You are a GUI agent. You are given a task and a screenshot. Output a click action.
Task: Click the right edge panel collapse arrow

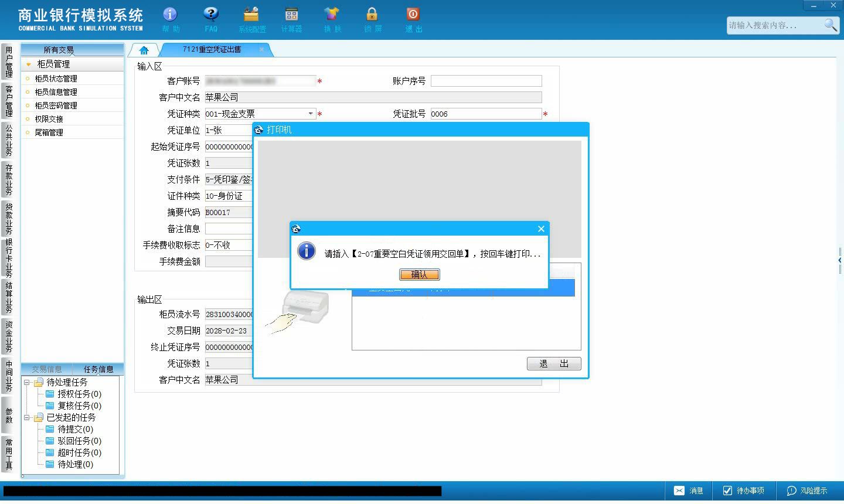pyautogui.click(x=840, y=260)
